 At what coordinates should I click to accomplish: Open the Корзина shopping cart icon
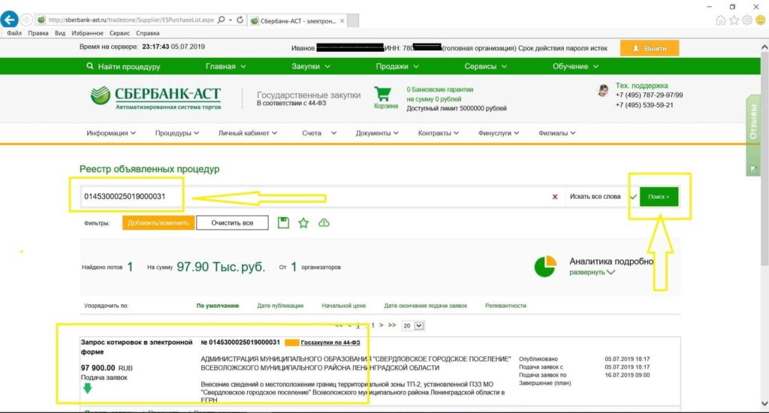point(383,94)
